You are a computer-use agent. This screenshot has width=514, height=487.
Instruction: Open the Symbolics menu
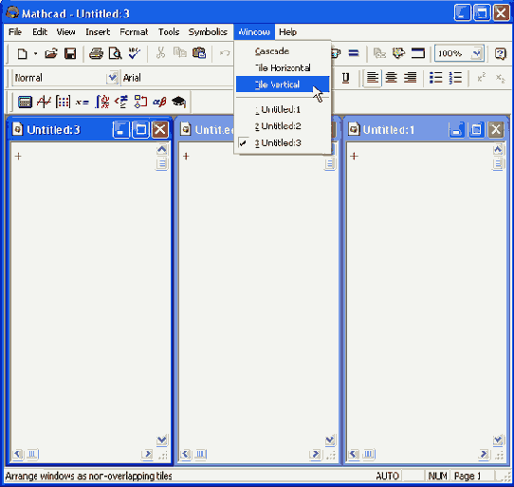208,32
